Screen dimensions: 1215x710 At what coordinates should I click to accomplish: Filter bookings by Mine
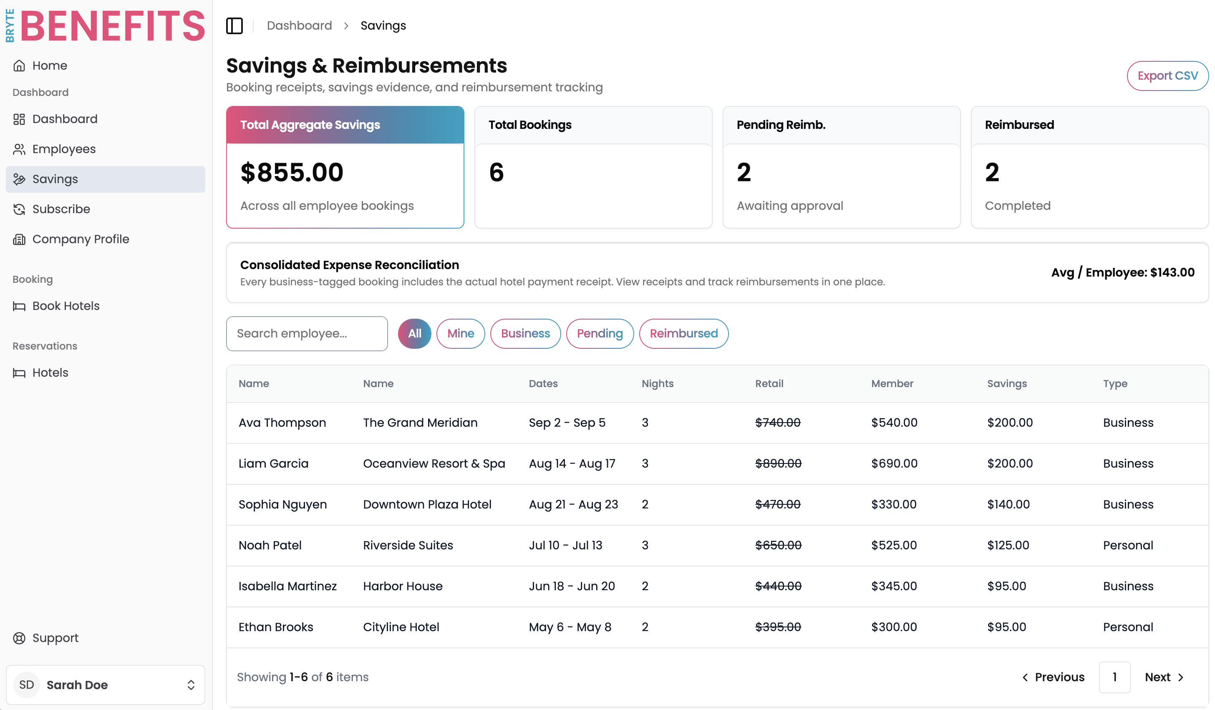pyautogui.click(x=461, y=334)
